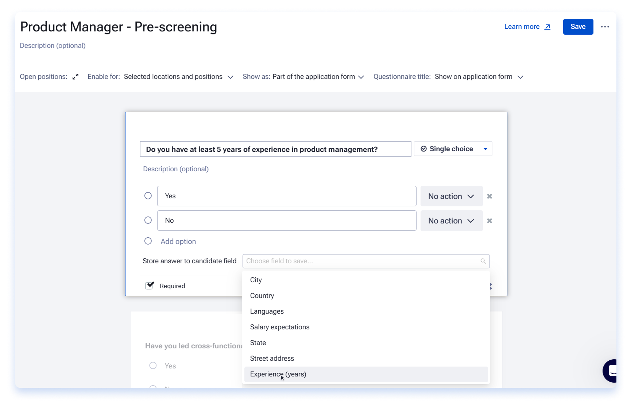This screenshot has width=627, height=402.
Task: Click Add option link
Action: coord(178,241)
